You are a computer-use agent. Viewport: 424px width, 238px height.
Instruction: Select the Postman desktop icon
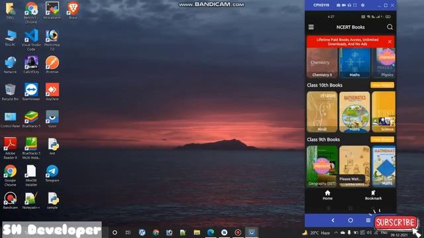[x=52, y=65]
